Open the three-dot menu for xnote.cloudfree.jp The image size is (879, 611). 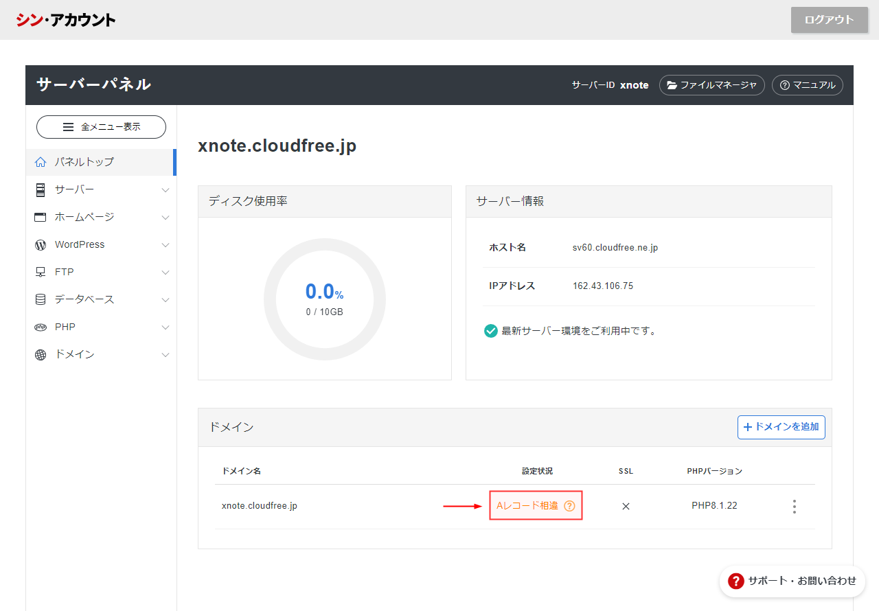point(795,507)
